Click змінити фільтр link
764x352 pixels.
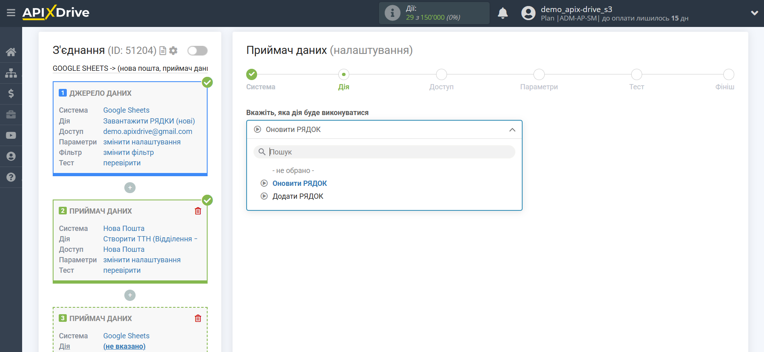[128, 152]
